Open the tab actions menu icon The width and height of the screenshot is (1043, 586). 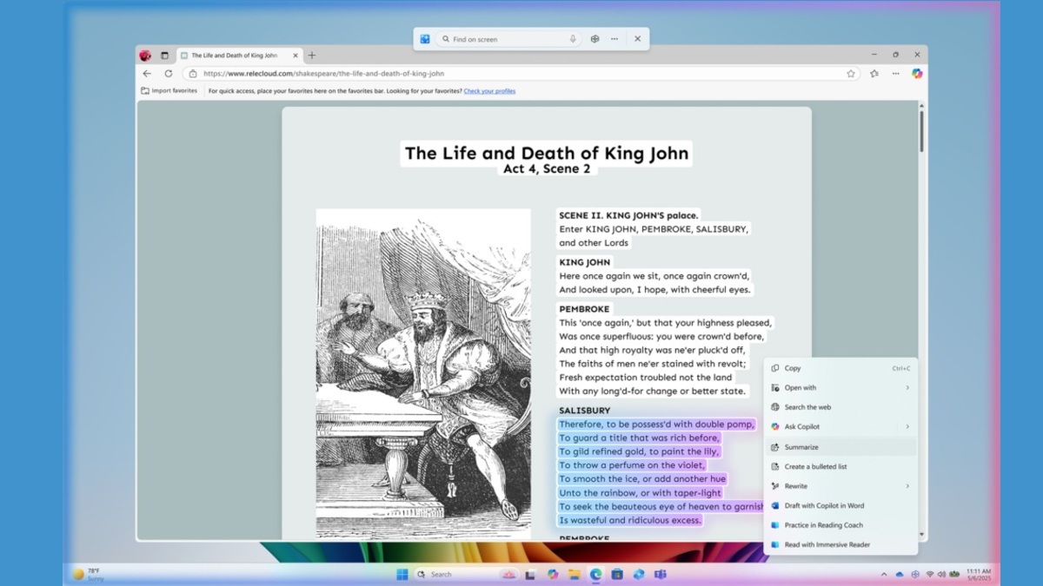click(165, 56)
